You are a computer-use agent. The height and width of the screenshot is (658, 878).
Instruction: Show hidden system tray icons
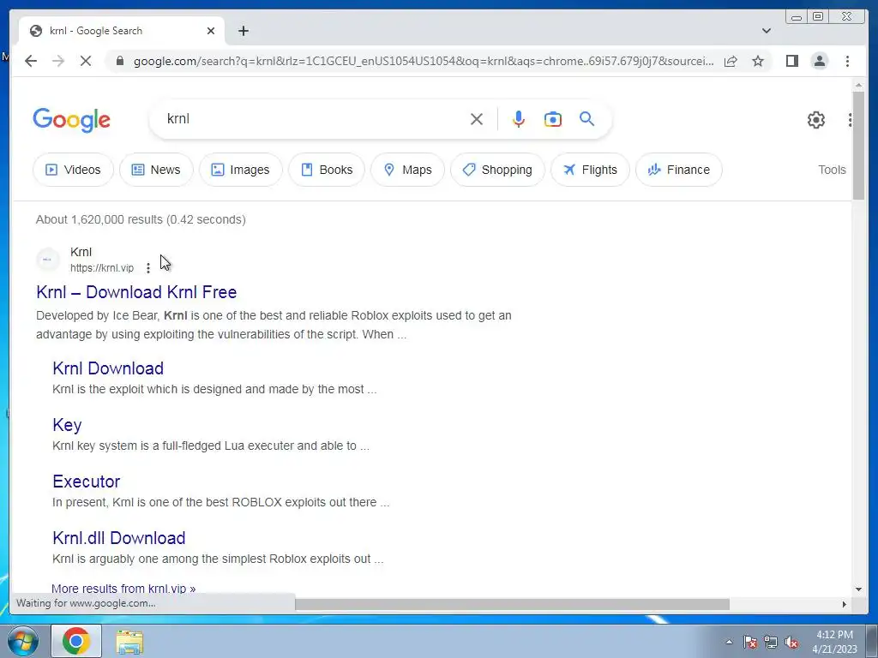click(729, 643)
